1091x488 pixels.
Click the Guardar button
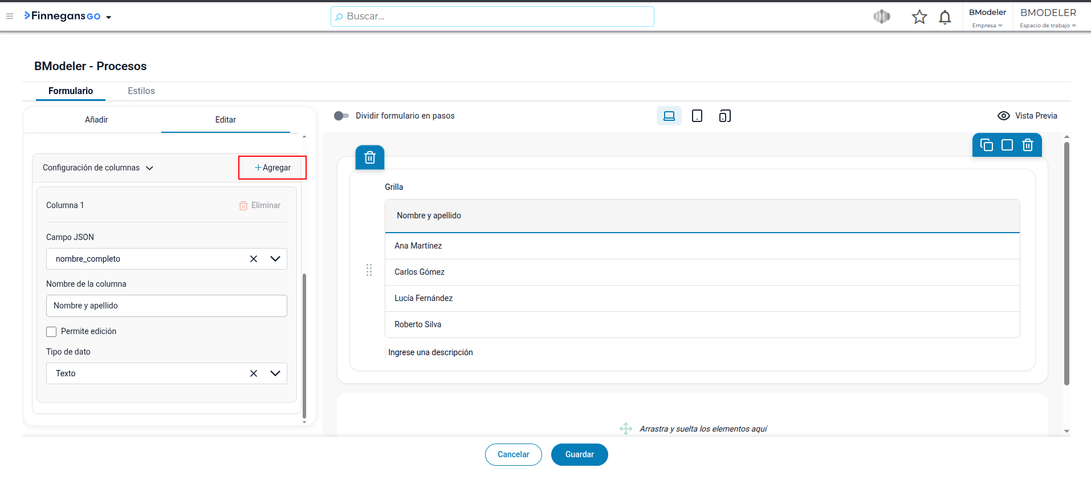pyautogui.click(x=579, y=454)
